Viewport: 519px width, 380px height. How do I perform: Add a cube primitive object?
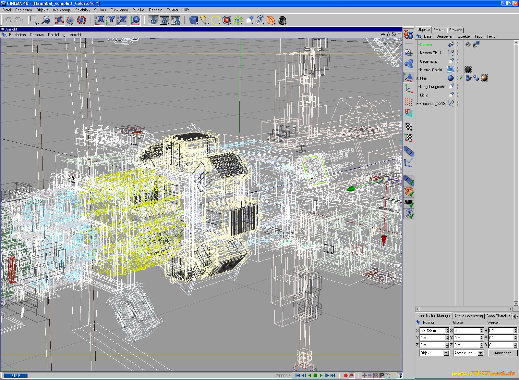(x=194, y=20)
